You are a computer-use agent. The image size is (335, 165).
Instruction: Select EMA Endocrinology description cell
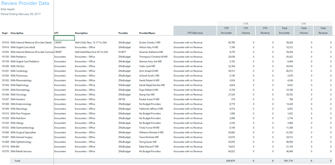21,104
